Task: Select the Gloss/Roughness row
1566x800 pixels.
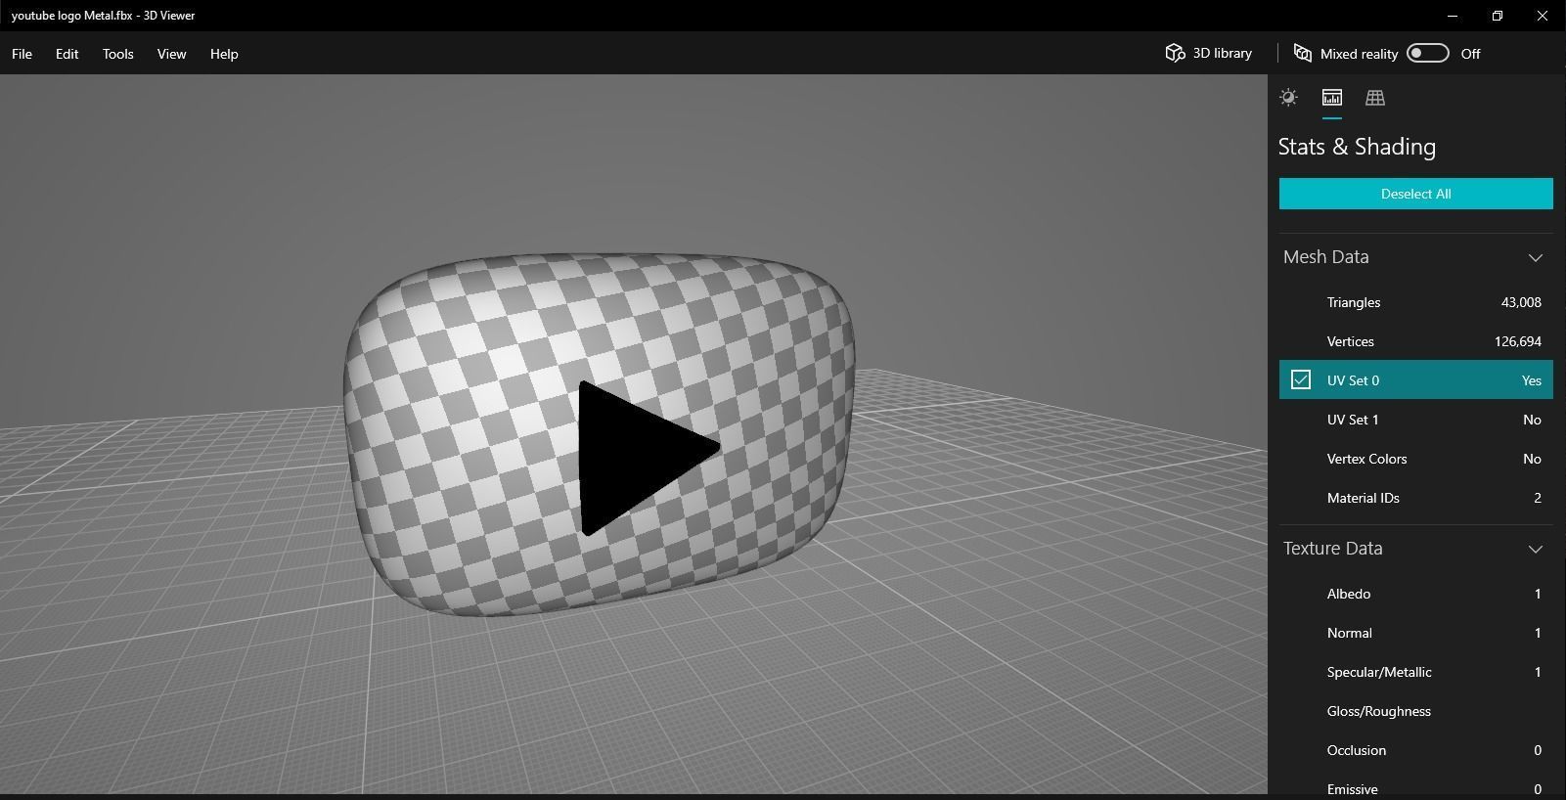Action: pyautogui.click(x=1415, y=711)
